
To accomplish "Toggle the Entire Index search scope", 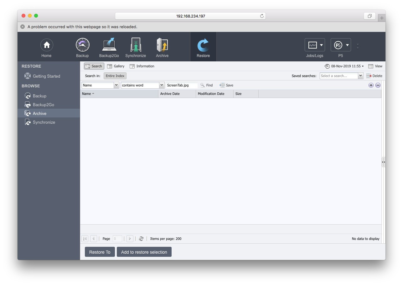I will coord(115,76).
